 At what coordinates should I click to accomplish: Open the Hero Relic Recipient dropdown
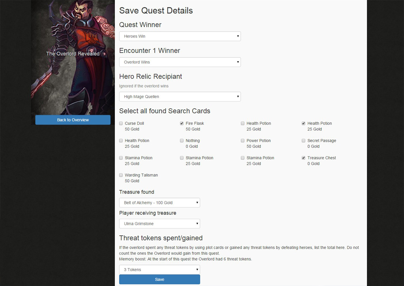[180, 97]
